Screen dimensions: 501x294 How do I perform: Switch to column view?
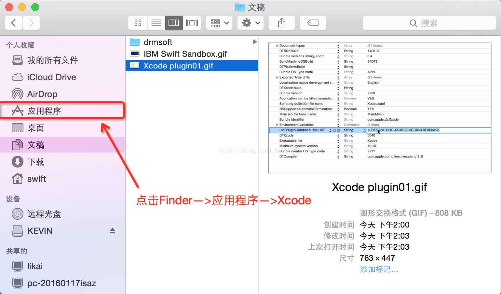174,23
